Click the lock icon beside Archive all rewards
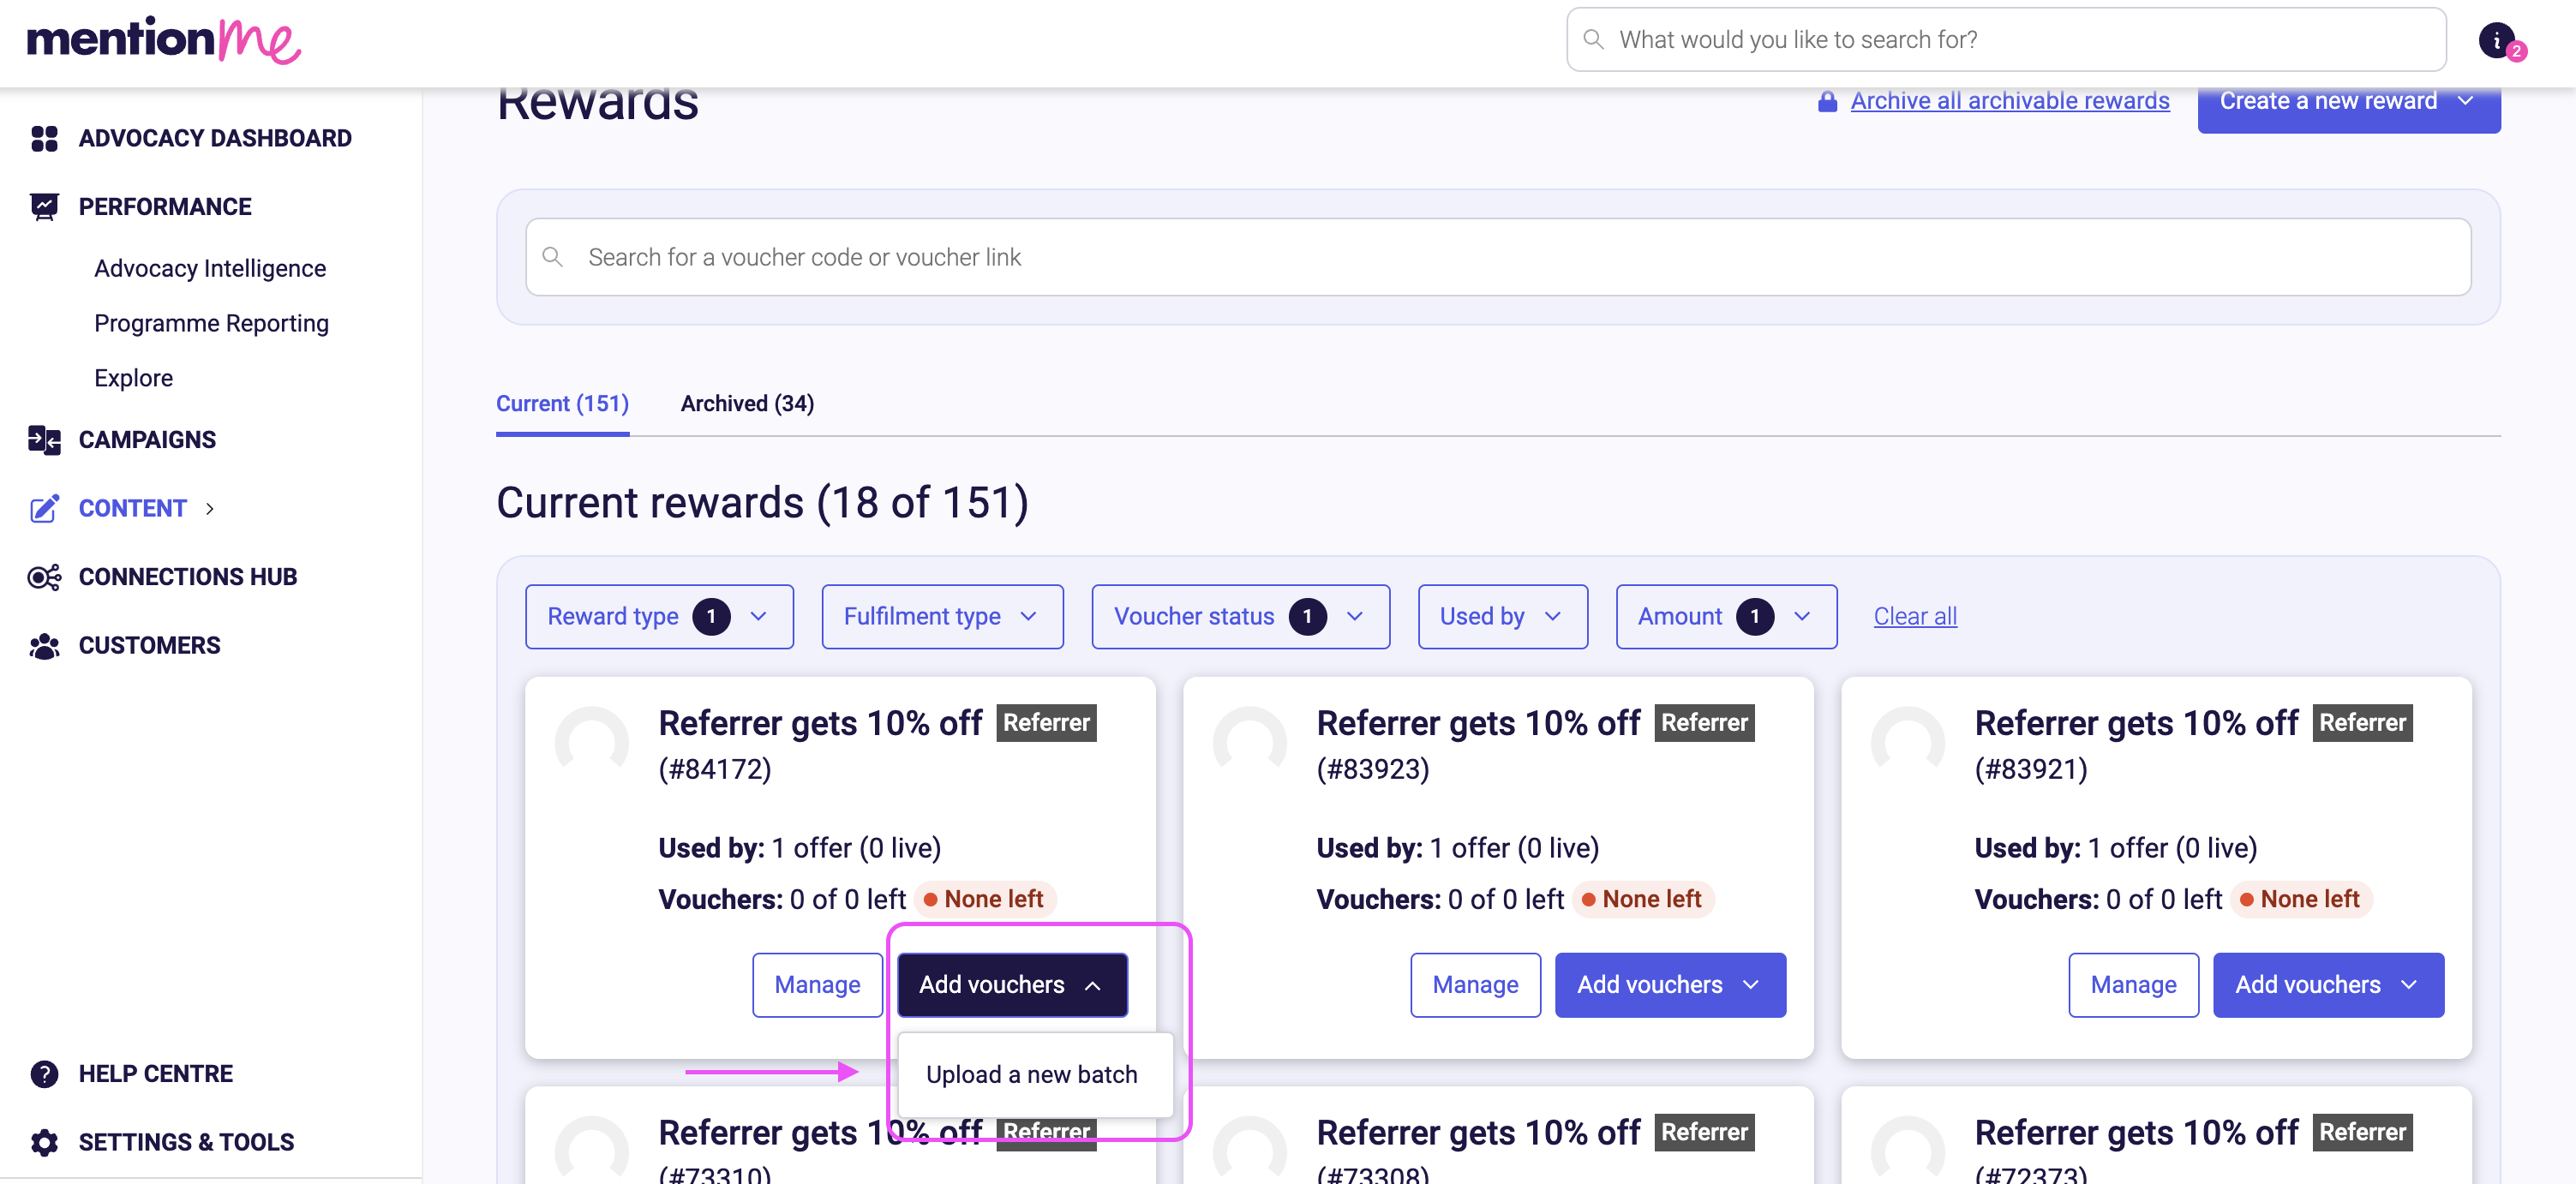 pyautogui.click(x=1827, y=101)
